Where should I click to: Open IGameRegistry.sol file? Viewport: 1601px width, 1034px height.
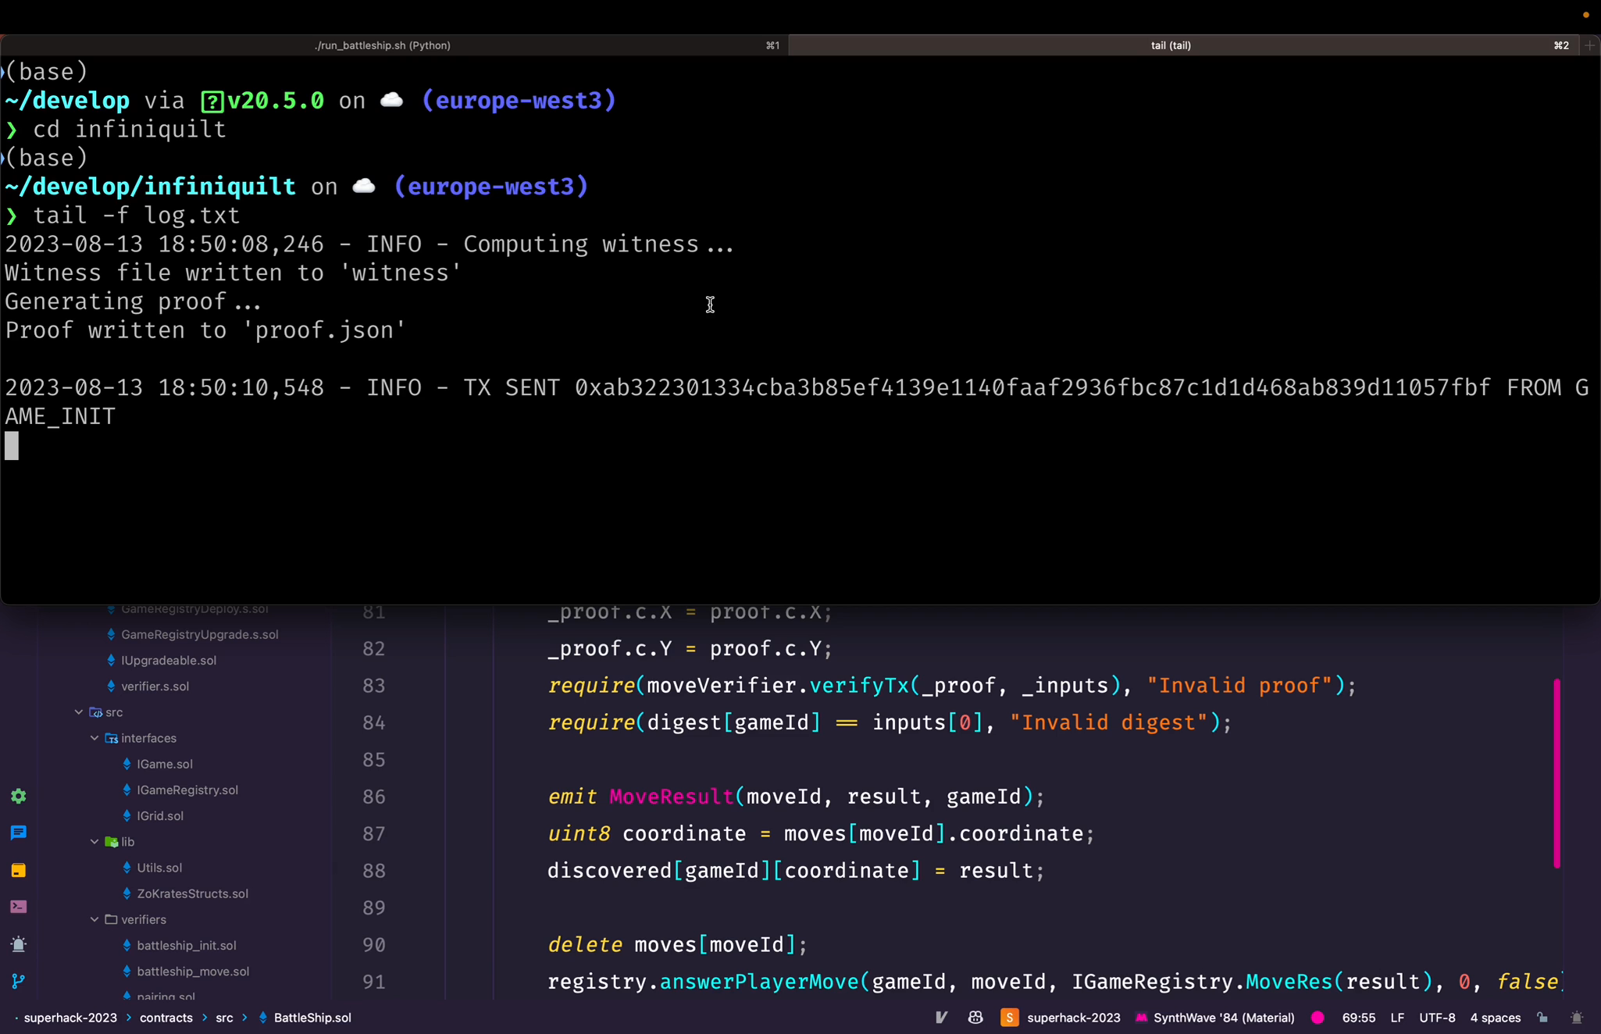pos(187,790)
